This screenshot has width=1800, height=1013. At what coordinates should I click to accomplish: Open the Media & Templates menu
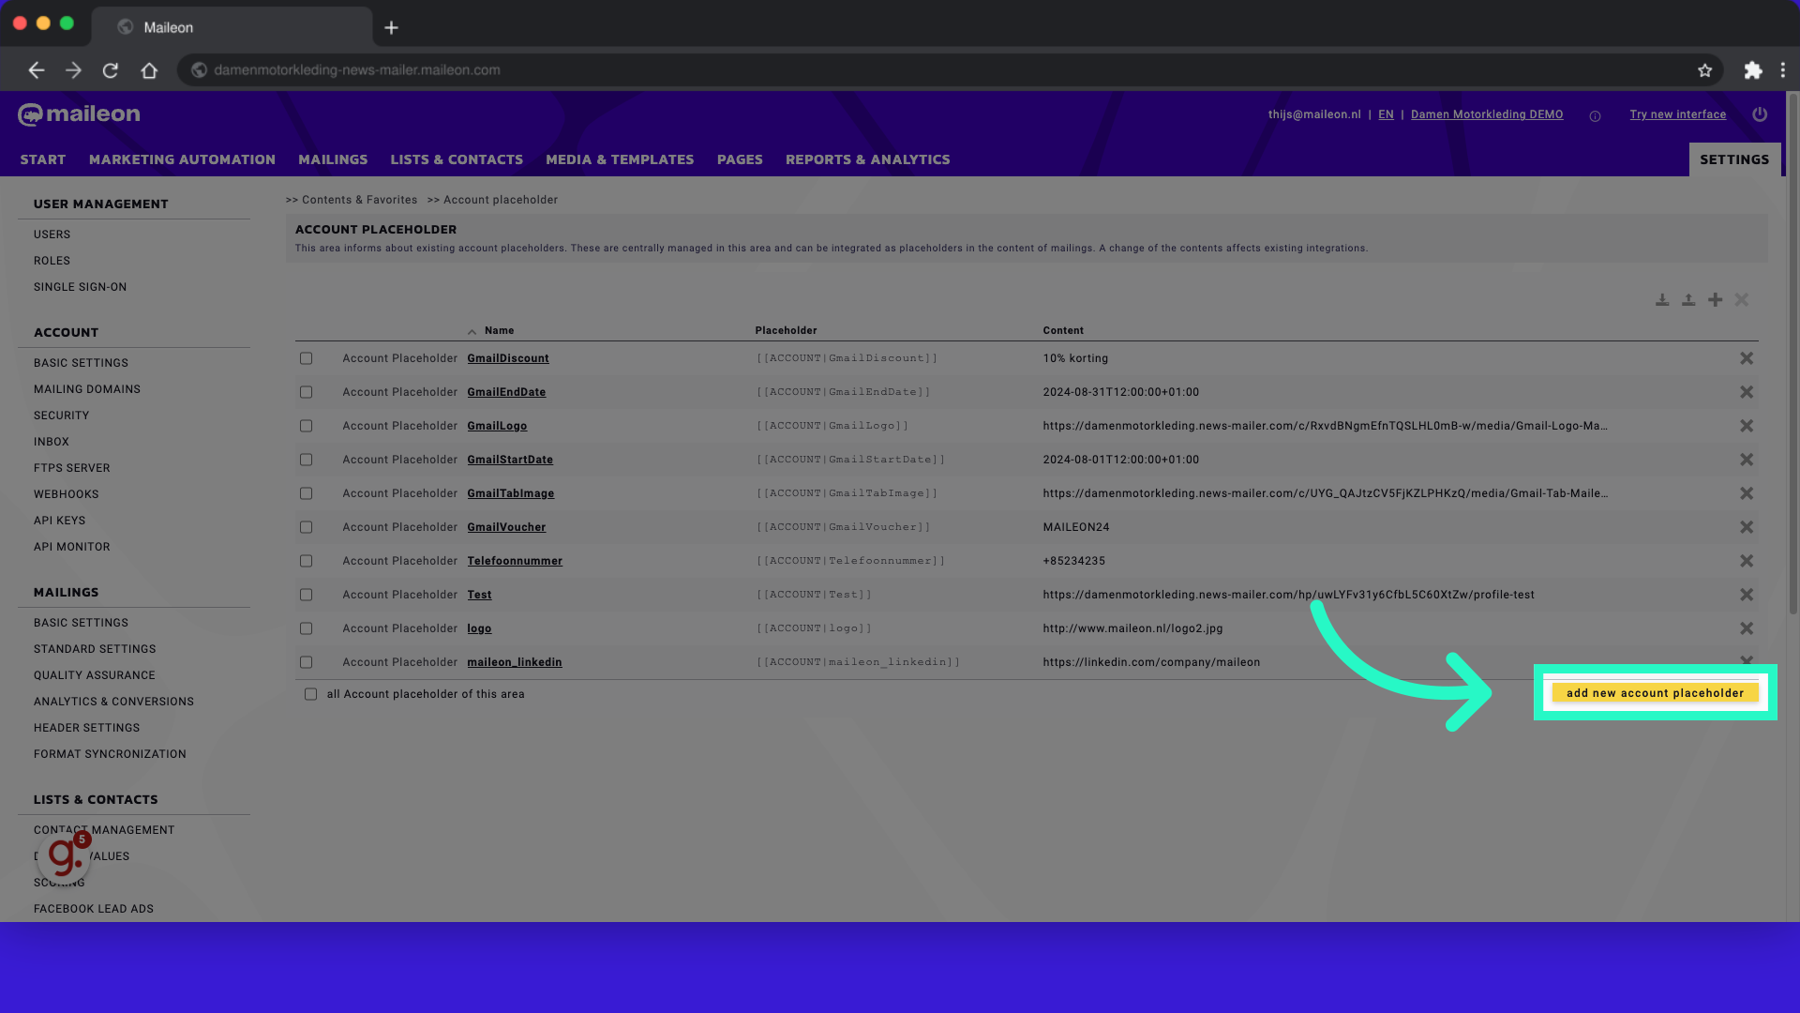tap(620, 159)
